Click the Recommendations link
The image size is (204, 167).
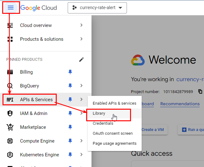point(180,104)
